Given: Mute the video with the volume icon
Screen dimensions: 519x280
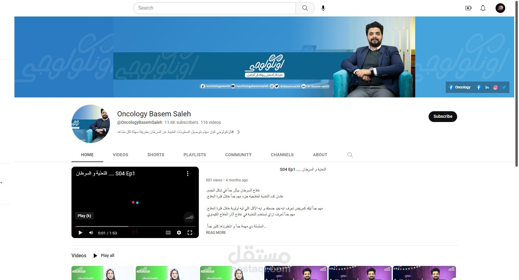Looking at the screenshot, I should click(91, 233).
